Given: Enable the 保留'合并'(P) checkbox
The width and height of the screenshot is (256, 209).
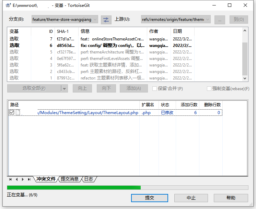Looking at the screenshot, I should (x=154, y=88).
